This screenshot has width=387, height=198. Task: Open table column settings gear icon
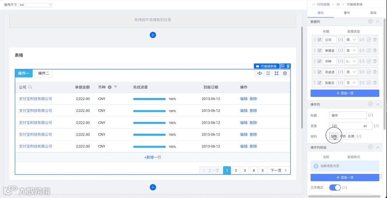pyautogui.click(x=285, y=73)
